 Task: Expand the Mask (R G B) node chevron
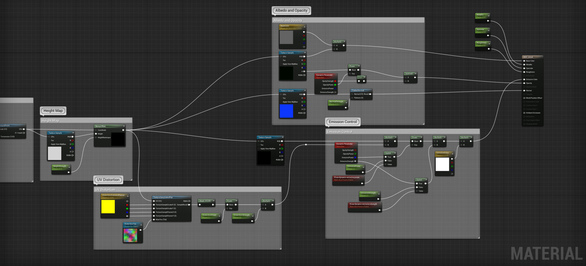coord(214,201)
